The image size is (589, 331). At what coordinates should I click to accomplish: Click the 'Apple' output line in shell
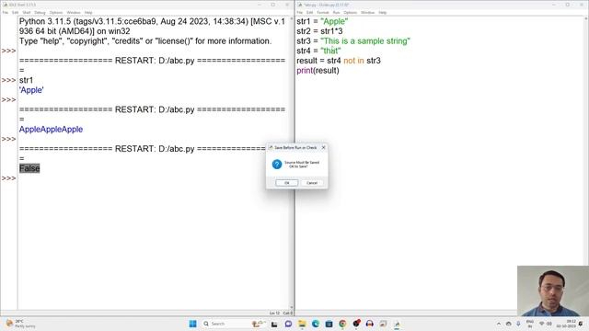pyautogui.click(x=31, y=90)
